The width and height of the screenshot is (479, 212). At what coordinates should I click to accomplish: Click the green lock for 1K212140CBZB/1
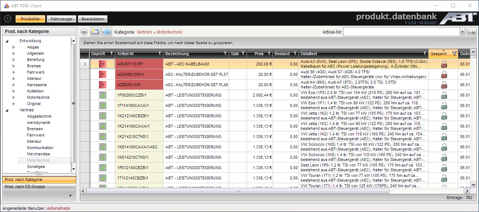click(x=443, y=116)
